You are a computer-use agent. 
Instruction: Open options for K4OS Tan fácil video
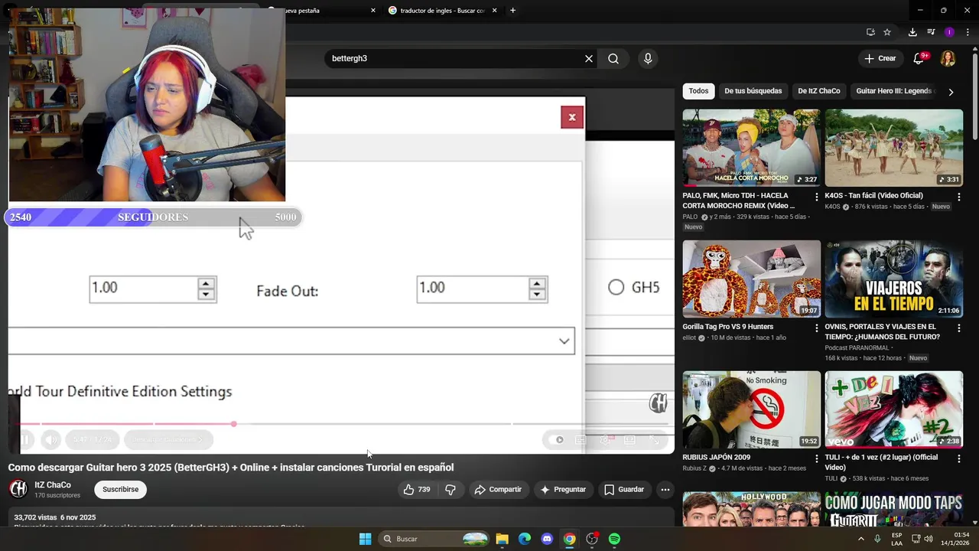(959, 197)
